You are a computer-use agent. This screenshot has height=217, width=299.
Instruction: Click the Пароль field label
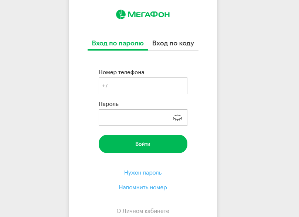click(109, 104)
